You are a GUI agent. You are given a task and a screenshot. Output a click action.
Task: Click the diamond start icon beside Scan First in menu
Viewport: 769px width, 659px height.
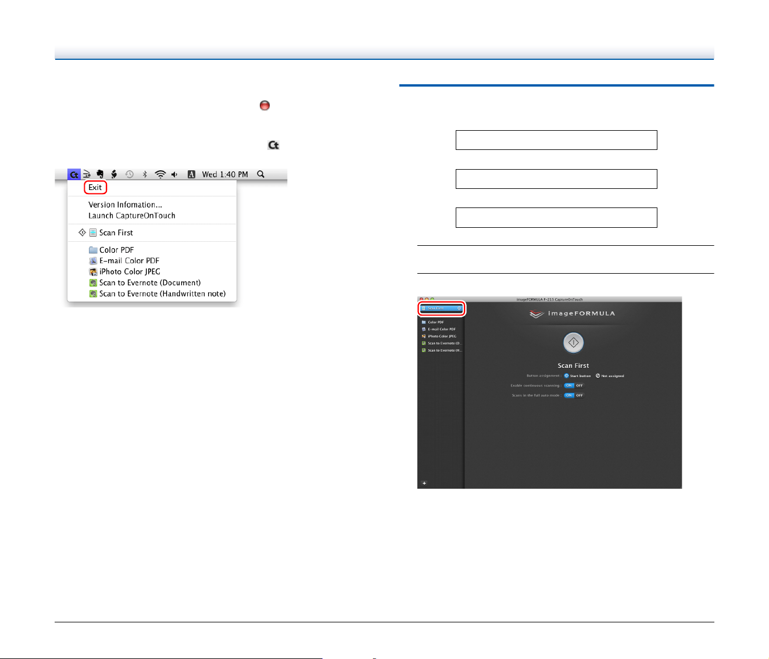[x=83, y=232]
